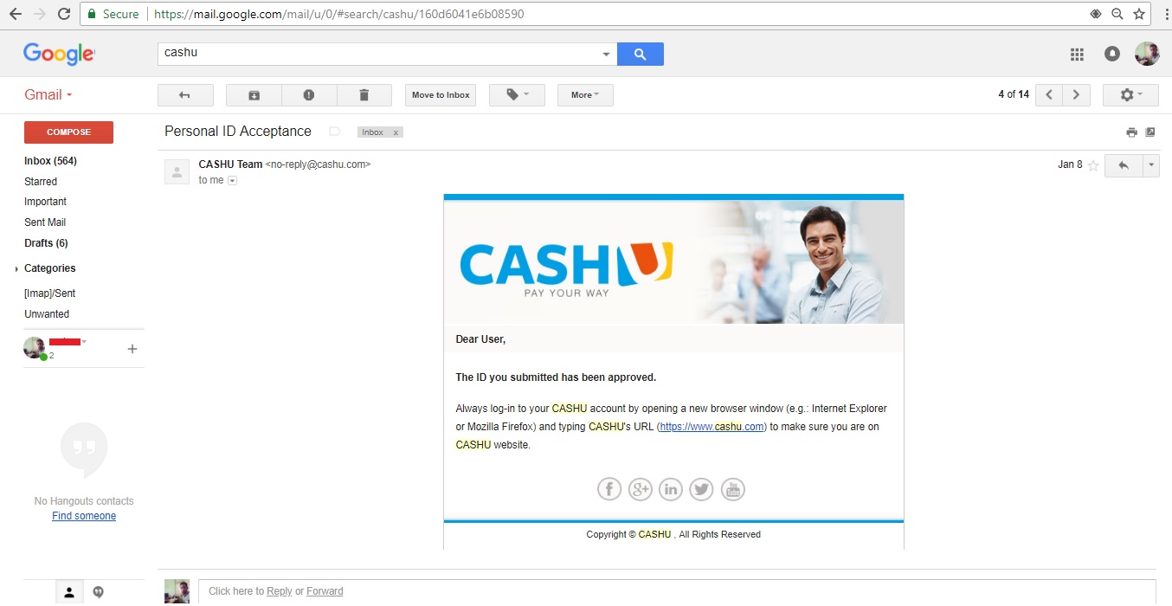Report spam using the exclamation icon
This screenshot has height=606, width=1172.
click(309, 95)
